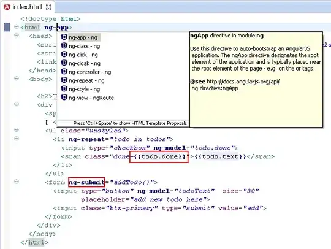Pick the ng-click directive suggestion
Screen dimensions: 331x249
(79, 55)
